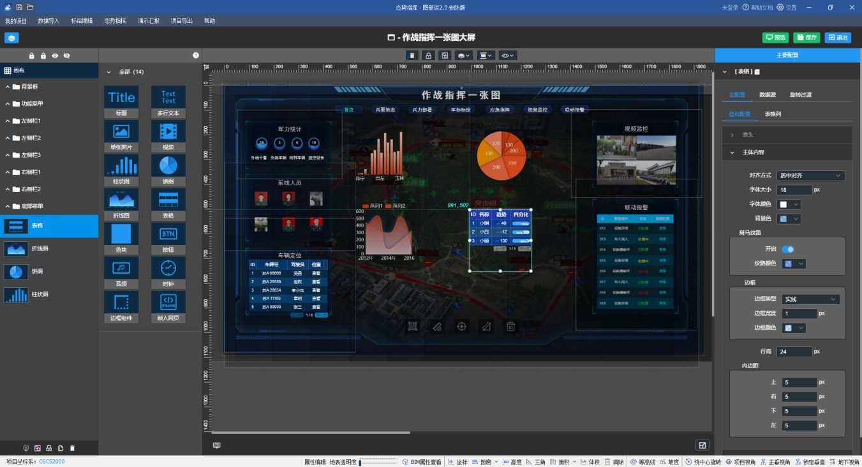862x467 pixels.
Task: Toggle the 斑马纹路 开启 switch
Action: point(788,249)
